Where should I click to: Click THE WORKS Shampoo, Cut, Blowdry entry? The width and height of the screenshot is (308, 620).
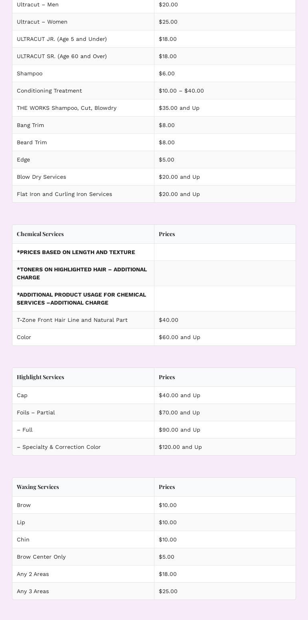[x=66, y=108]
